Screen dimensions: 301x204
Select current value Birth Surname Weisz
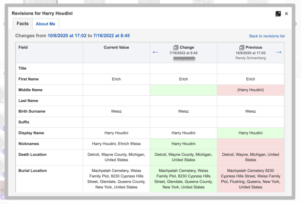pos(116,111)
